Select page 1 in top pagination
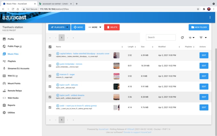 pos(62,38)
